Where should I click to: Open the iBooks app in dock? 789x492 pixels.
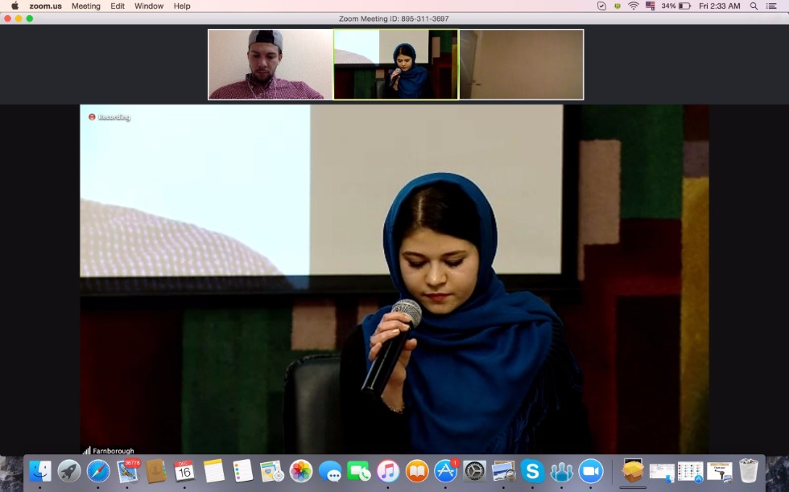417,471
